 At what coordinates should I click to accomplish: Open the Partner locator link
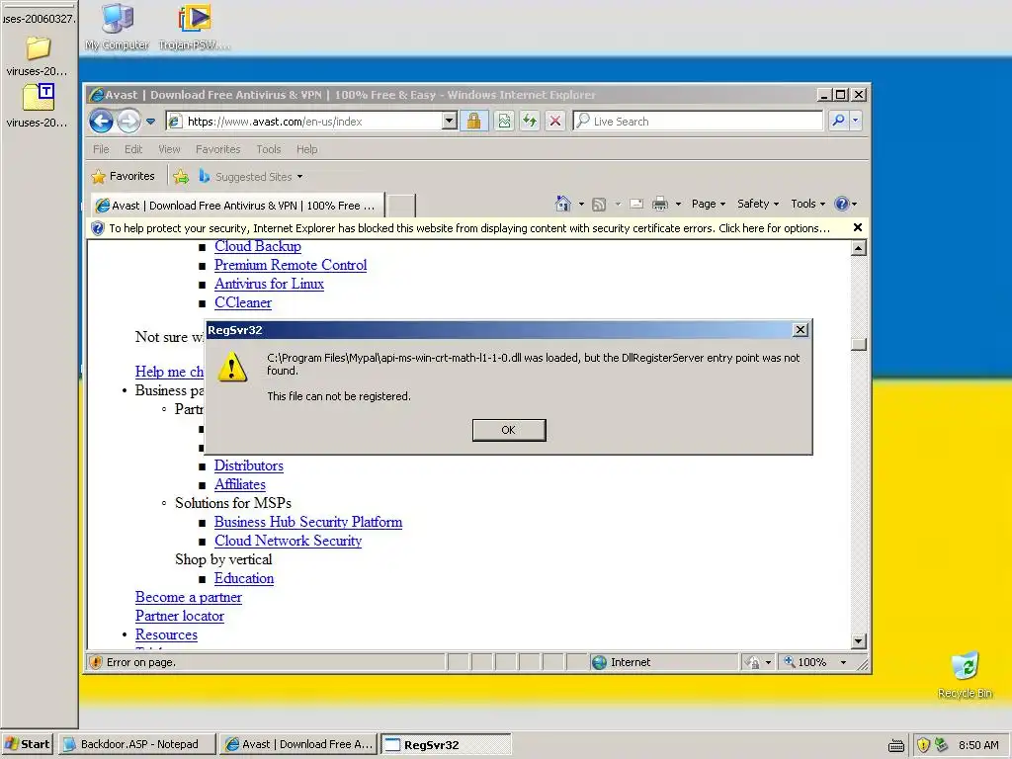click(180, 616)
